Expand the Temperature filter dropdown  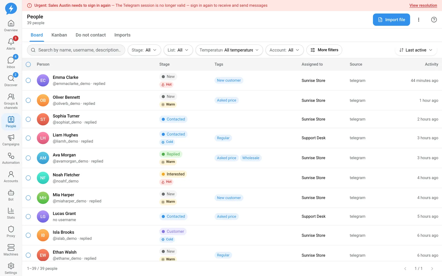point(229,50)
